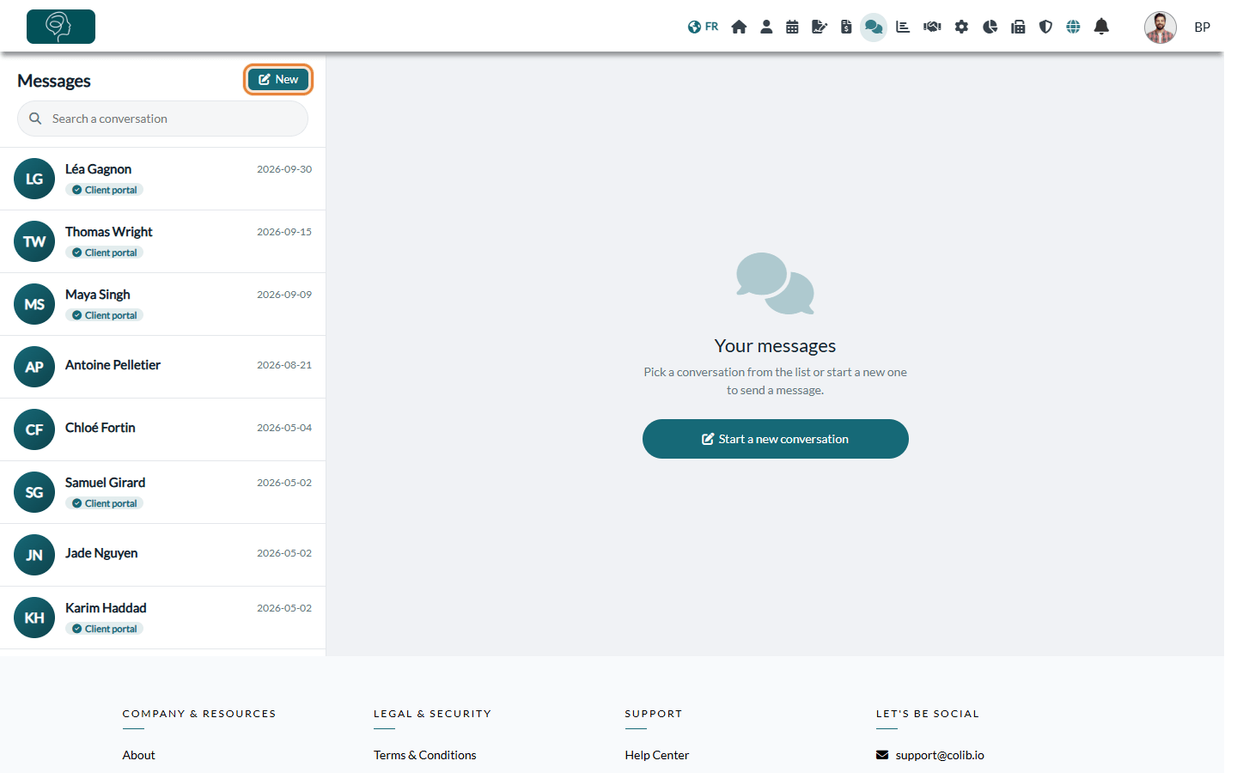This screenshot has width=1237, height=773.
Task: Go to the home icon
Action: click(x=739, y=27)
